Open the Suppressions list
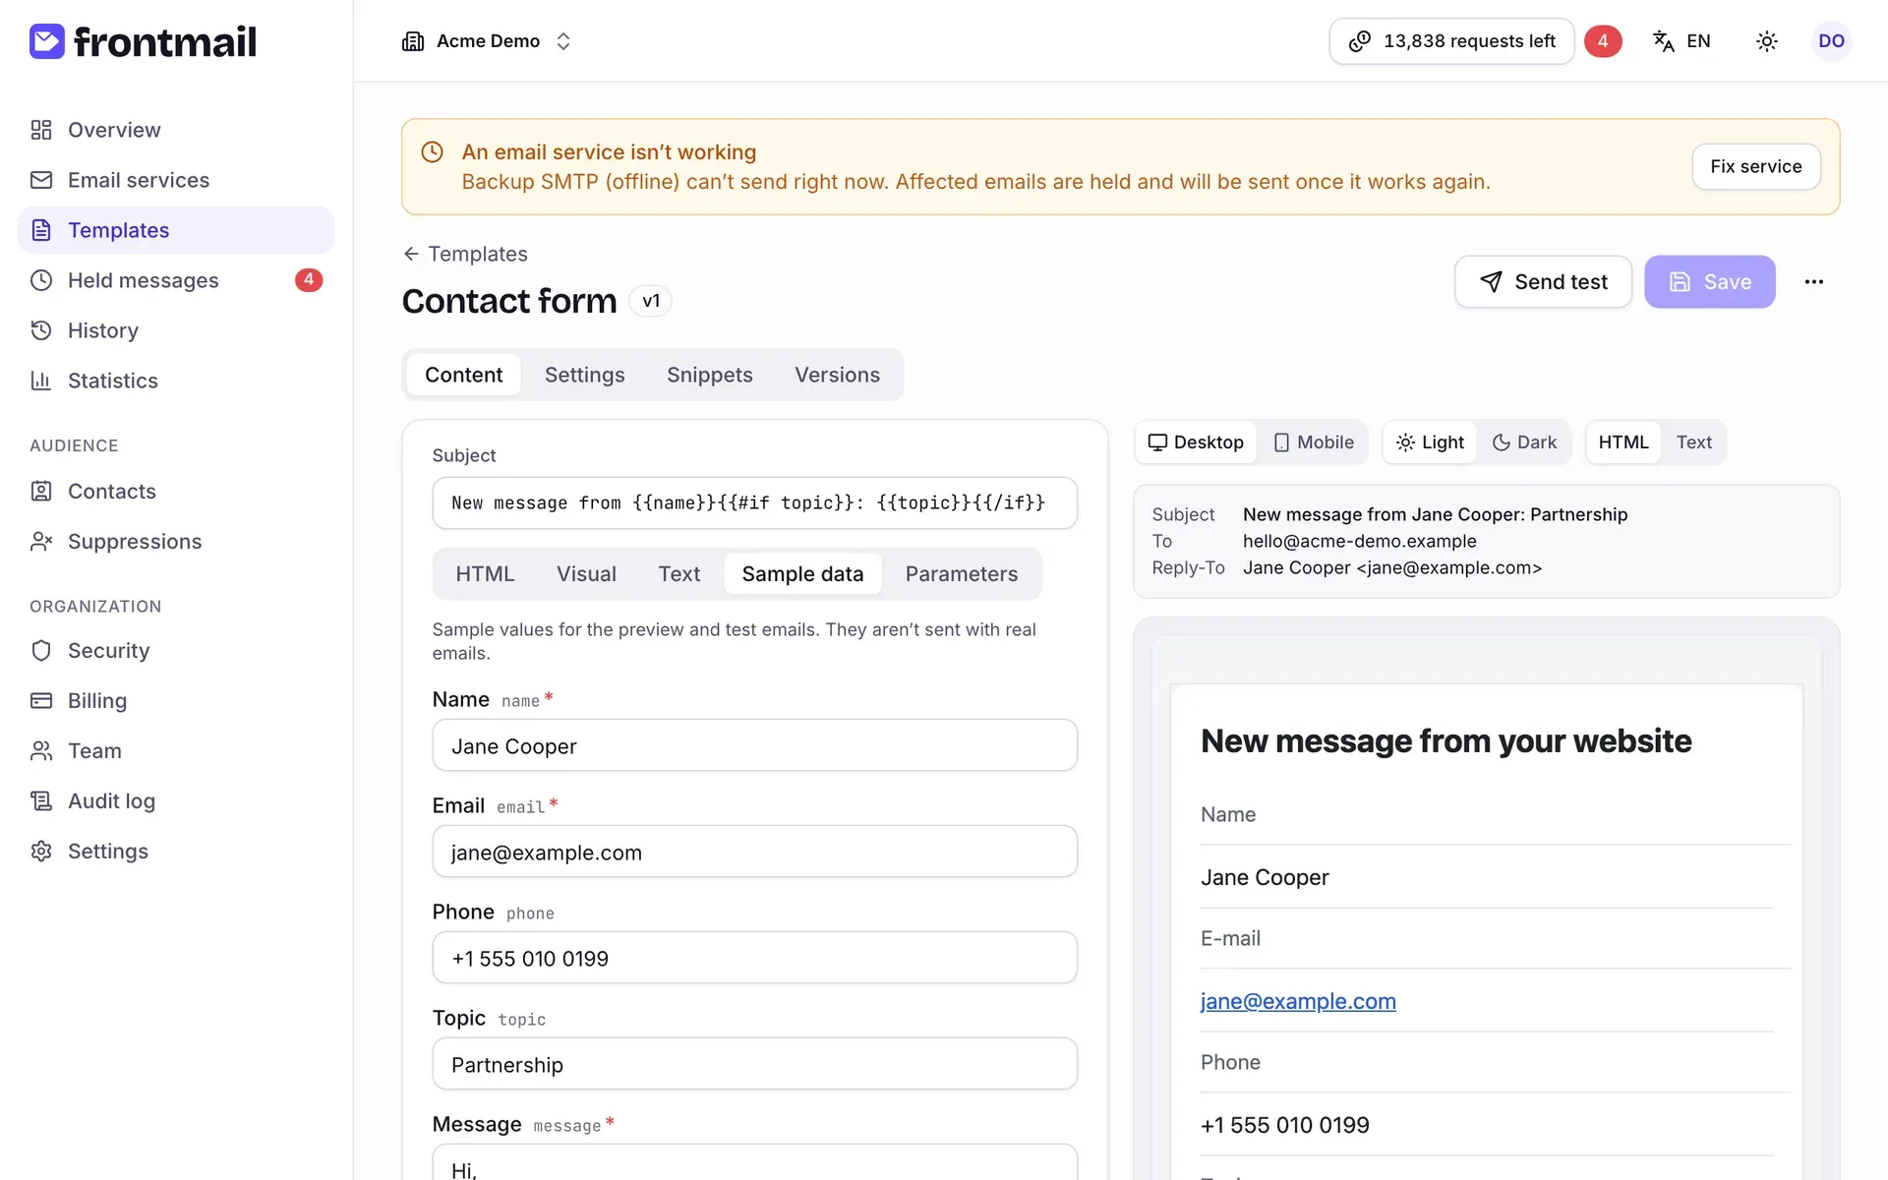 (176, 541)
